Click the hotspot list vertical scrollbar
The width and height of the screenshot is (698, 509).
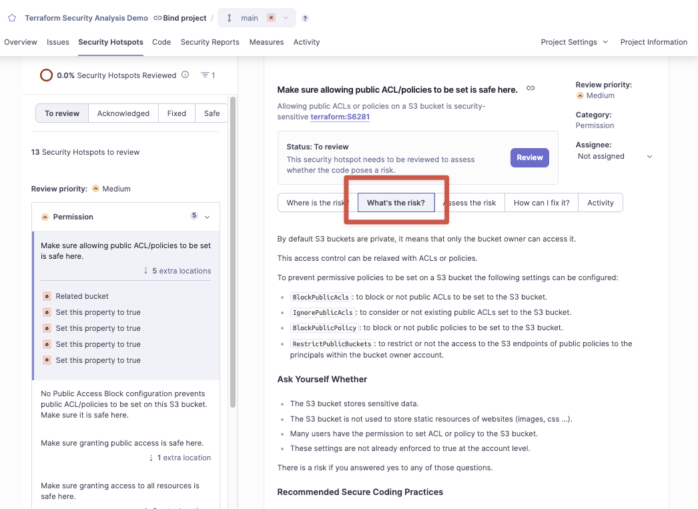[x=232, y=251]
